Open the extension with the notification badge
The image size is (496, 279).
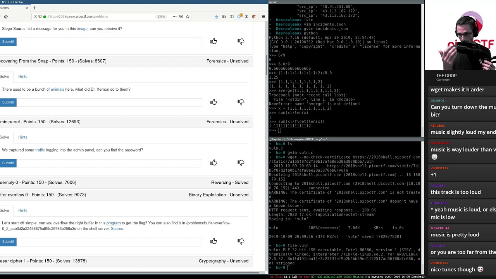(x=239, y=16)
